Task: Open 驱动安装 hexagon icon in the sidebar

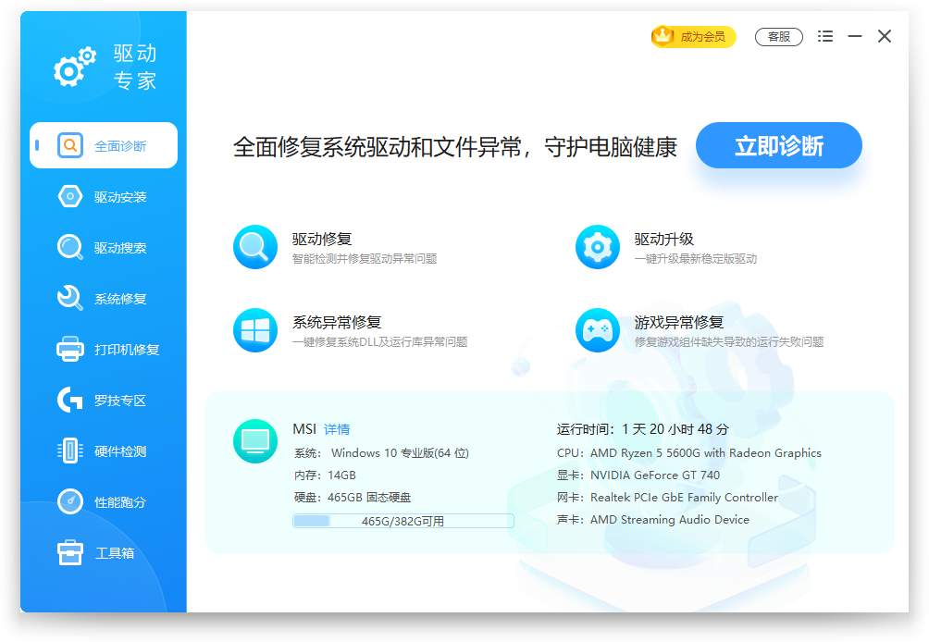Action: pos(70,196)
